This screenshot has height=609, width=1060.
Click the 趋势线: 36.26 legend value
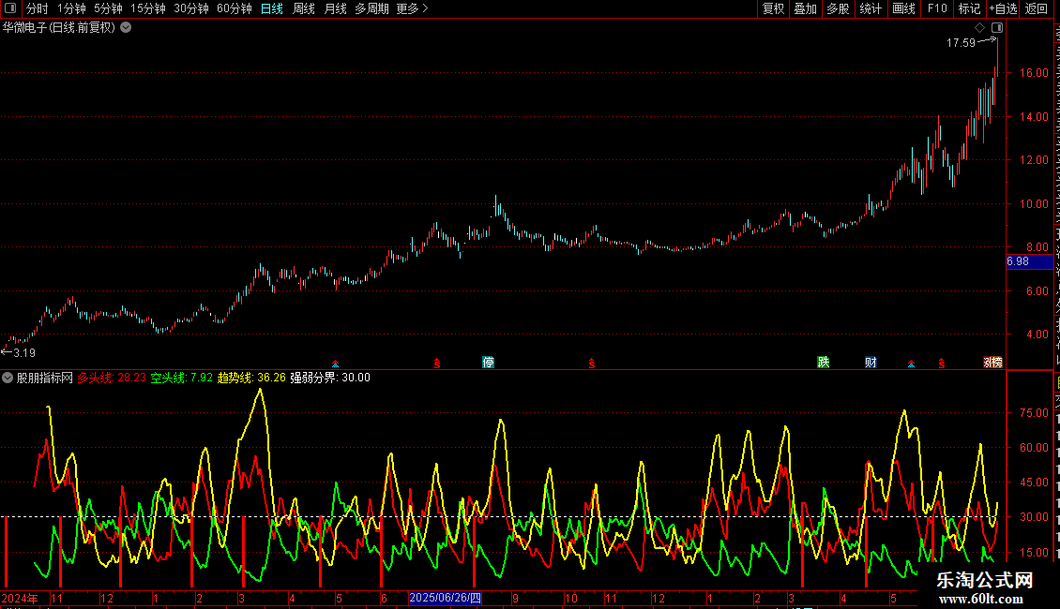(x=251, y=379)
